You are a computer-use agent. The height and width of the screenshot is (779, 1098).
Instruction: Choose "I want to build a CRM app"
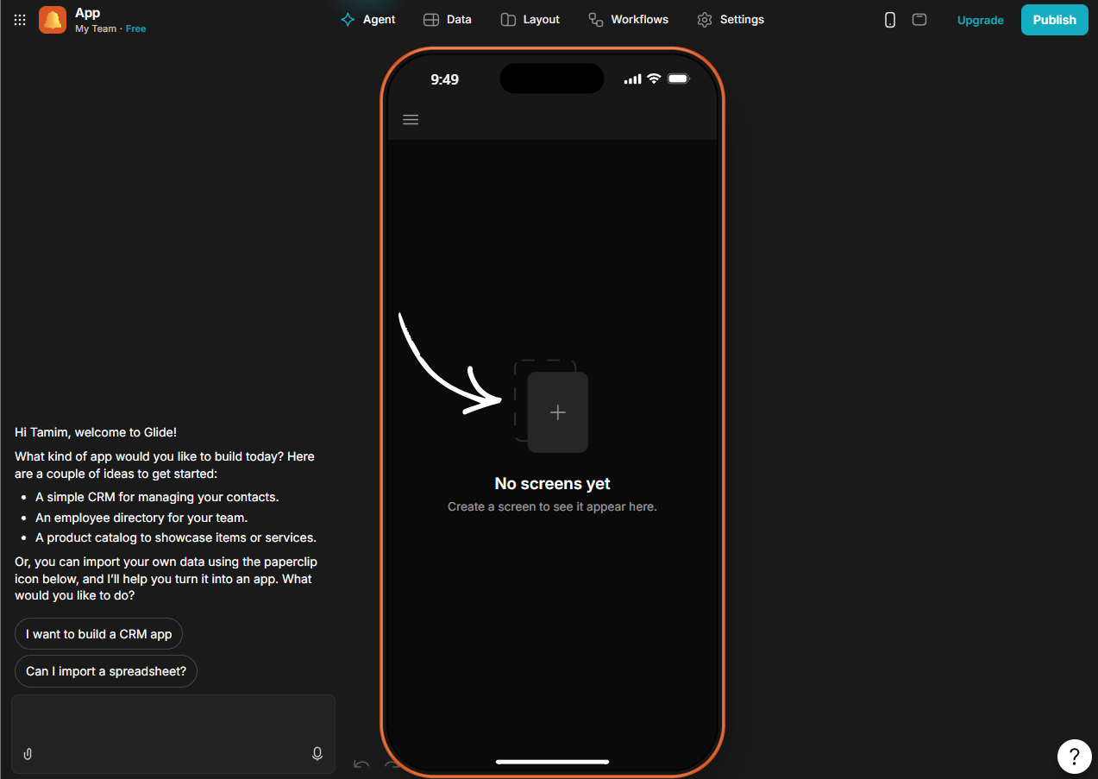[x=98, y=634]
